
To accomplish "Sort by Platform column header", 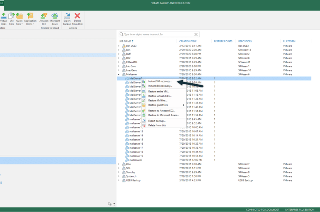I will tap(289, 41).
